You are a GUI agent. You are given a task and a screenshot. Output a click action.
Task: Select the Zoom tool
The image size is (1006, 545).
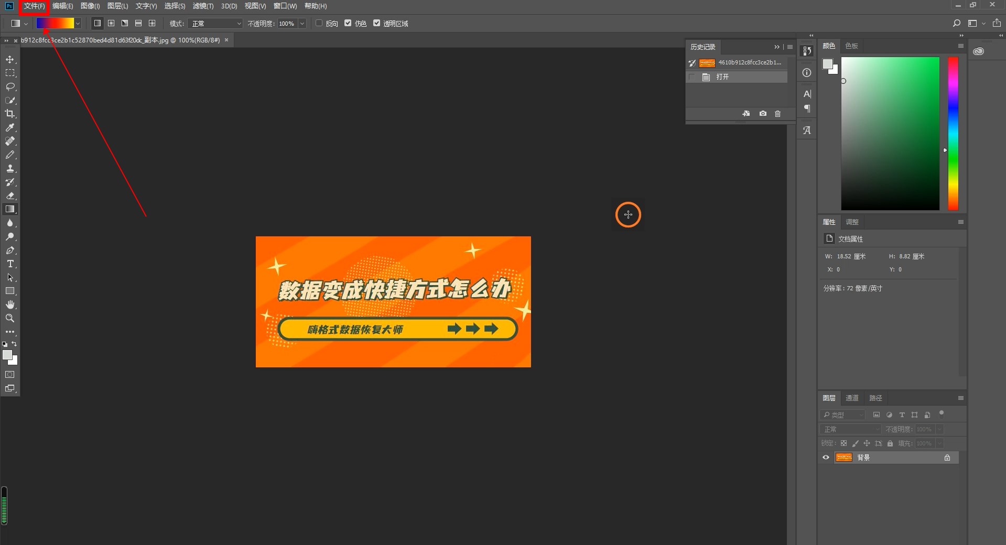tap(10, 318)
